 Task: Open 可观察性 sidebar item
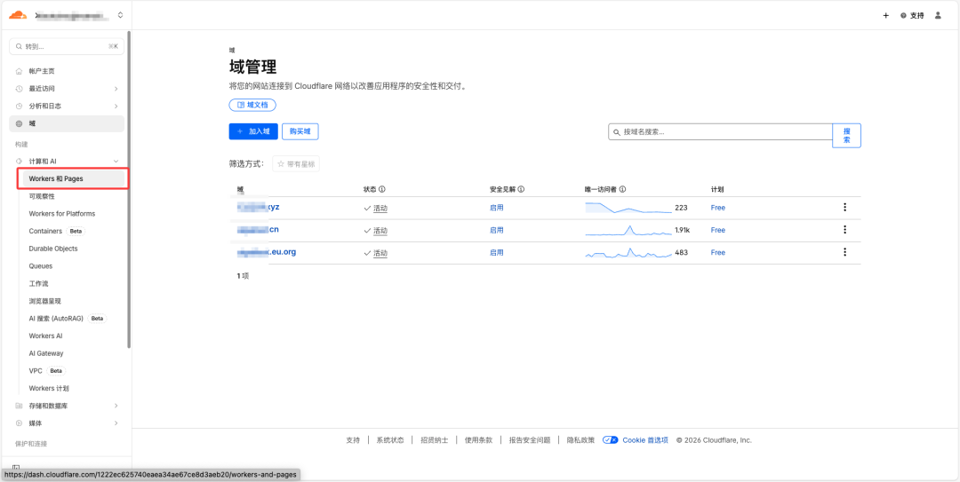click(42, 196)
